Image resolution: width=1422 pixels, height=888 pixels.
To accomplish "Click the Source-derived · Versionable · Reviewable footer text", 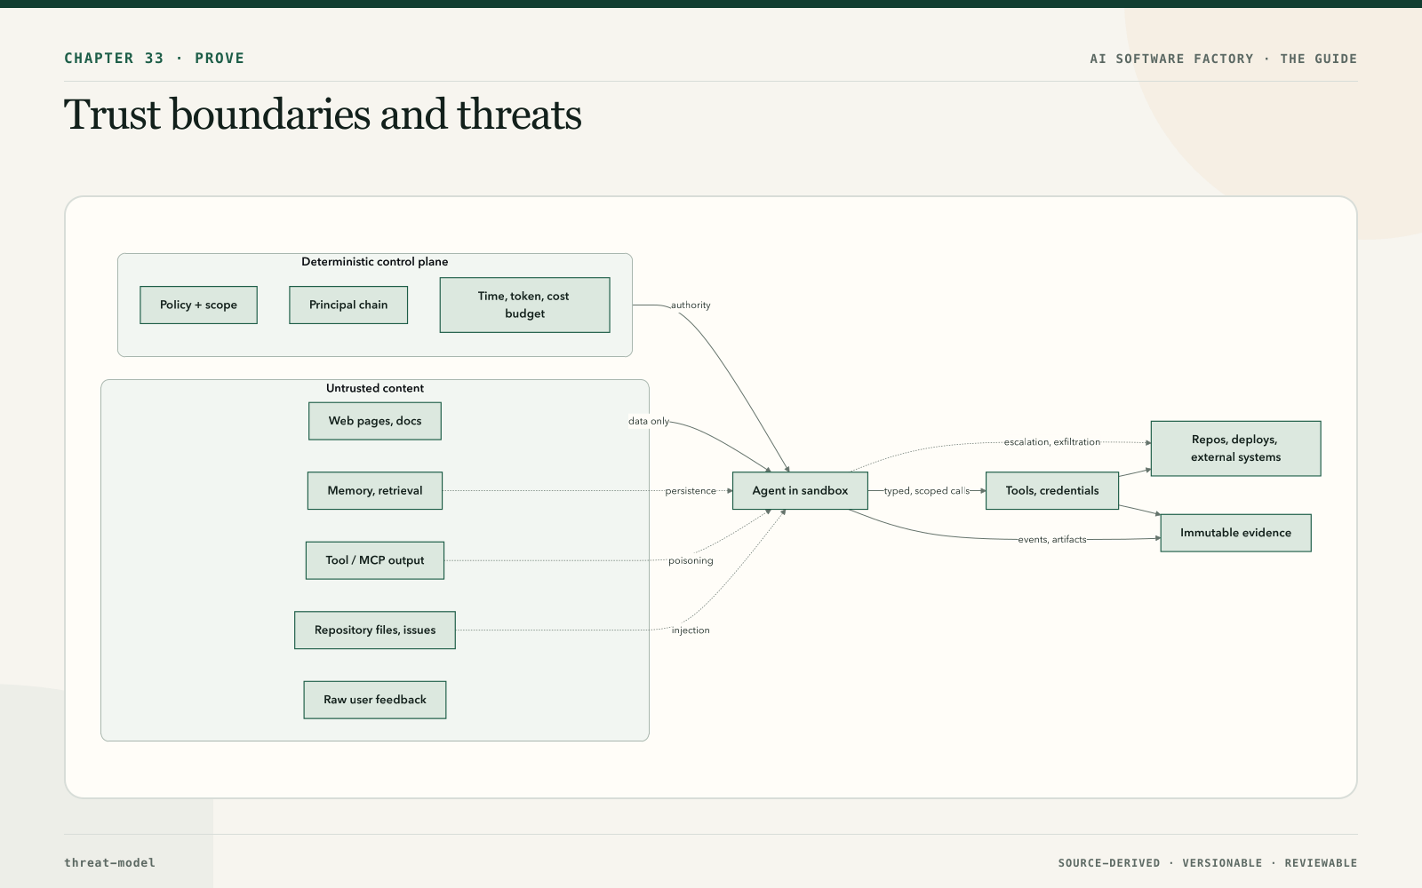I will pos(1208,863).
